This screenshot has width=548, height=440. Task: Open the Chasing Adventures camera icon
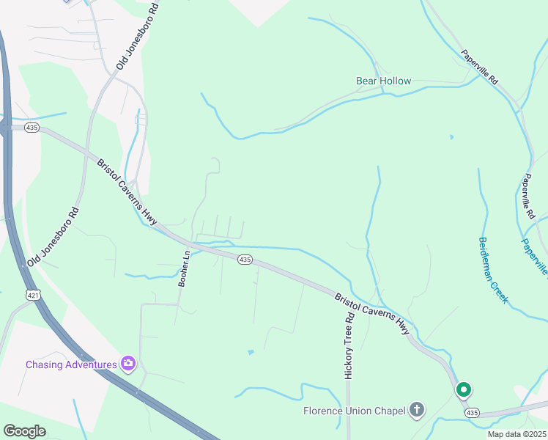pyautogui.click(x=128, y=364)
